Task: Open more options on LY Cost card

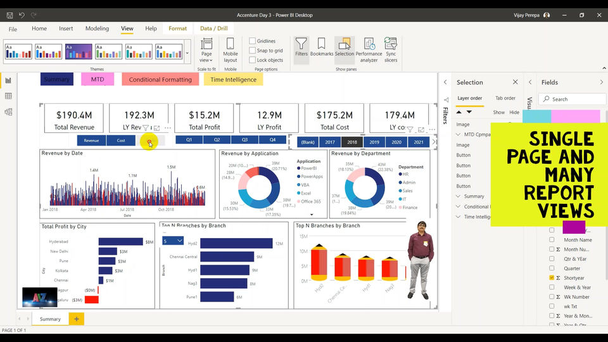Action: point(432,129)
